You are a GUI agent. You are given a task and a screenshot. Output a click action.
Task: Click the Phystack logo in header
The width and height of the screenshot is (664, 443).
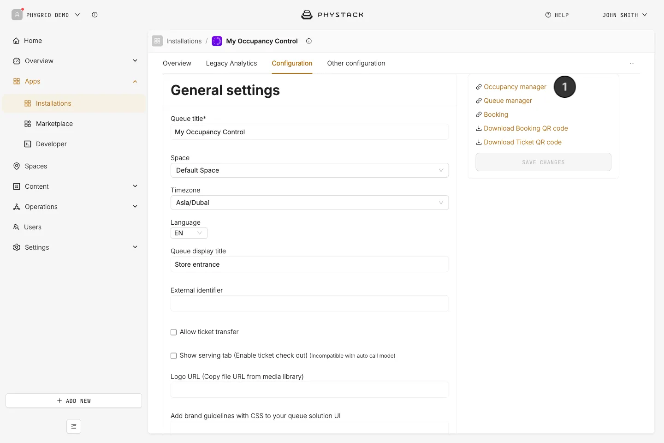pyautogui.click(x=332, y=15)
